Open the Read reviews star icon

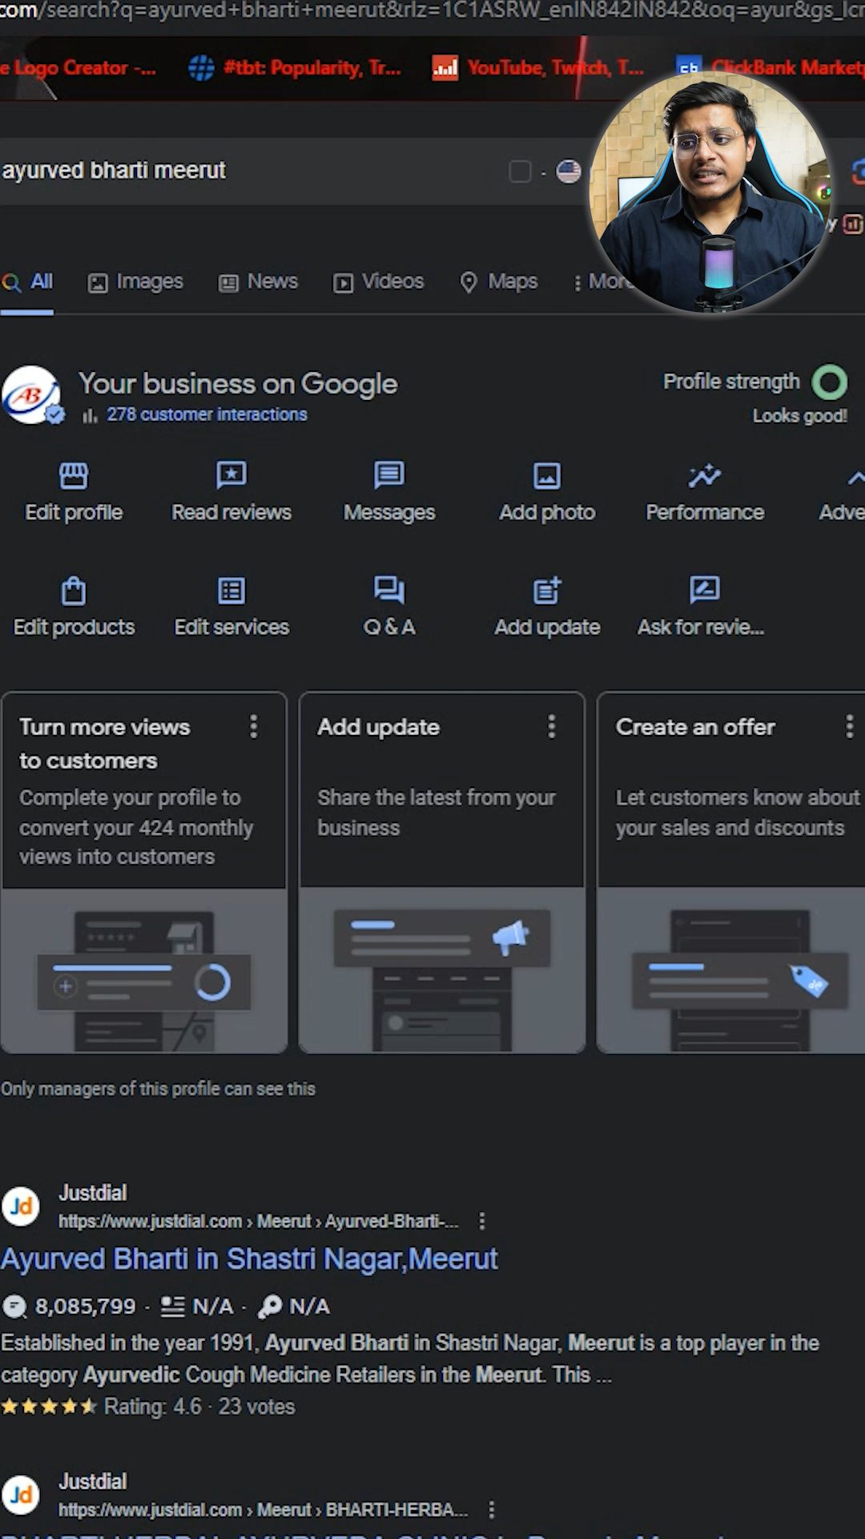click(231, 475)
